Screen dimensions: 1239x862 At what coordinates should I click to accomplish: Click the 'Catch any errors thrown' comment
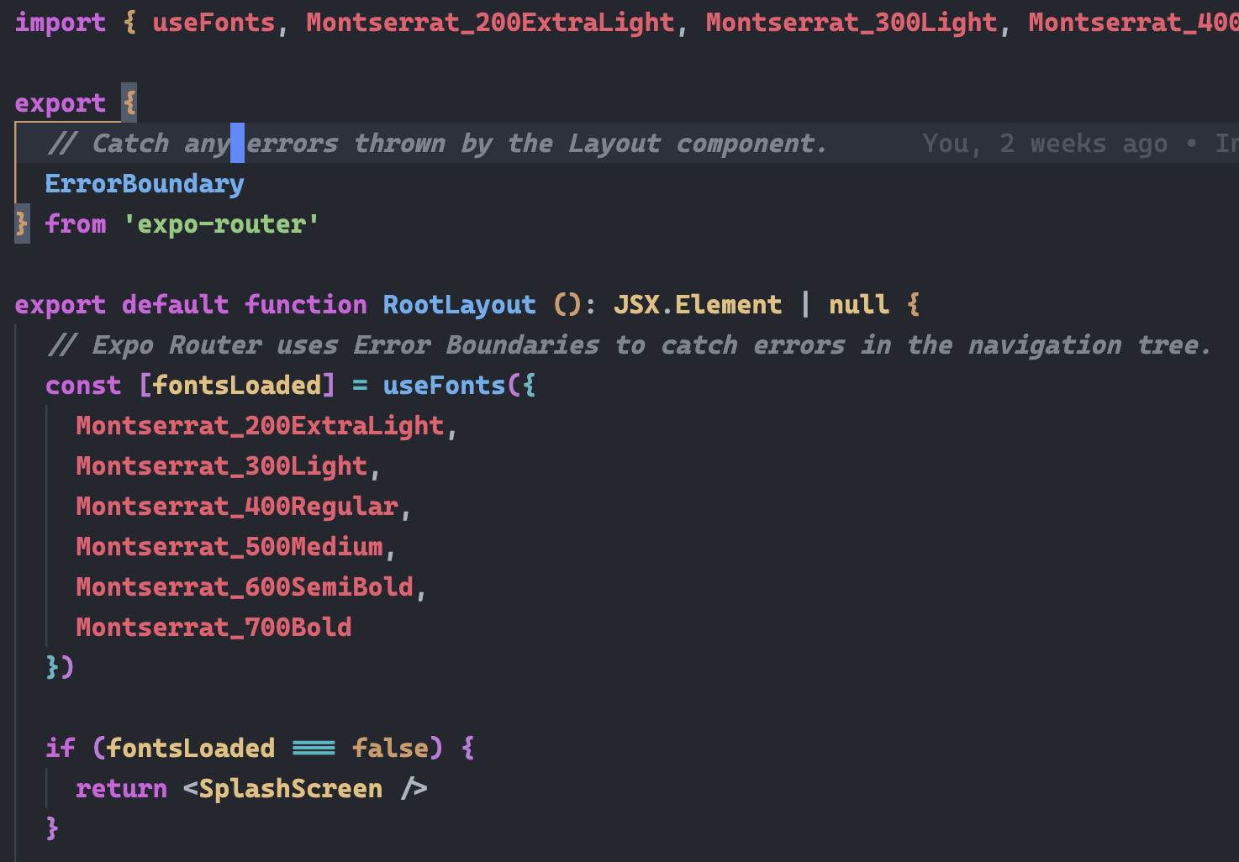(x=437, y=144)
